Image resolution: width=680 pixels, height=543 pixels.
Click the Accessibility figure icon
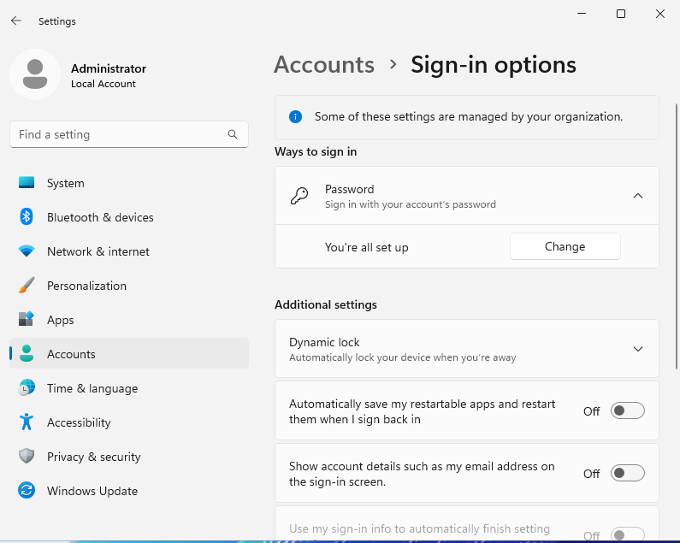(x=27, y=422)
